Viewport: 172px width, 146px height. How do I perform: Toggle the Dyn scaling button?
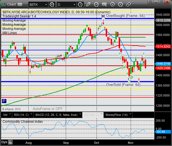(4, 142)
